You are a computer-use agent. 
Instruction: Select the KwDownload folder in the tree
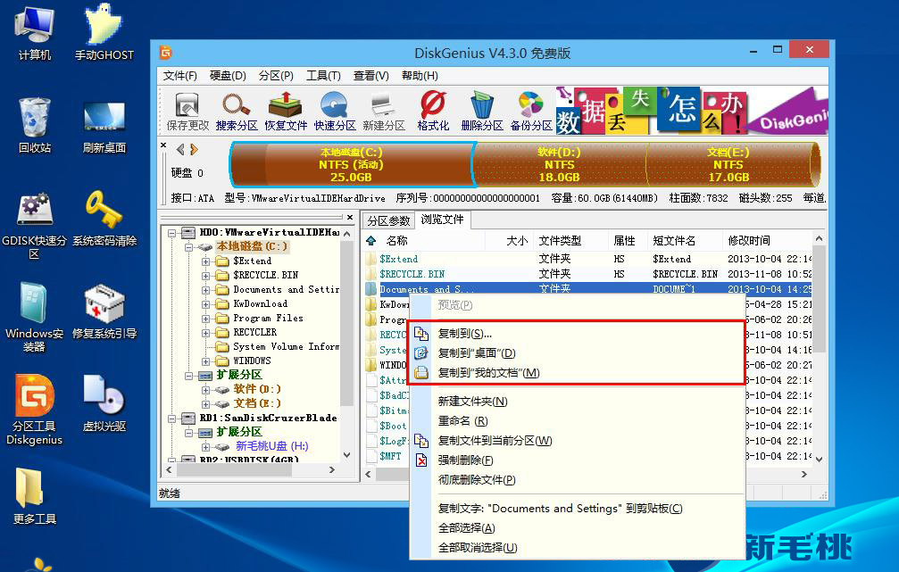pyautogui.click(x=261, y=303)
